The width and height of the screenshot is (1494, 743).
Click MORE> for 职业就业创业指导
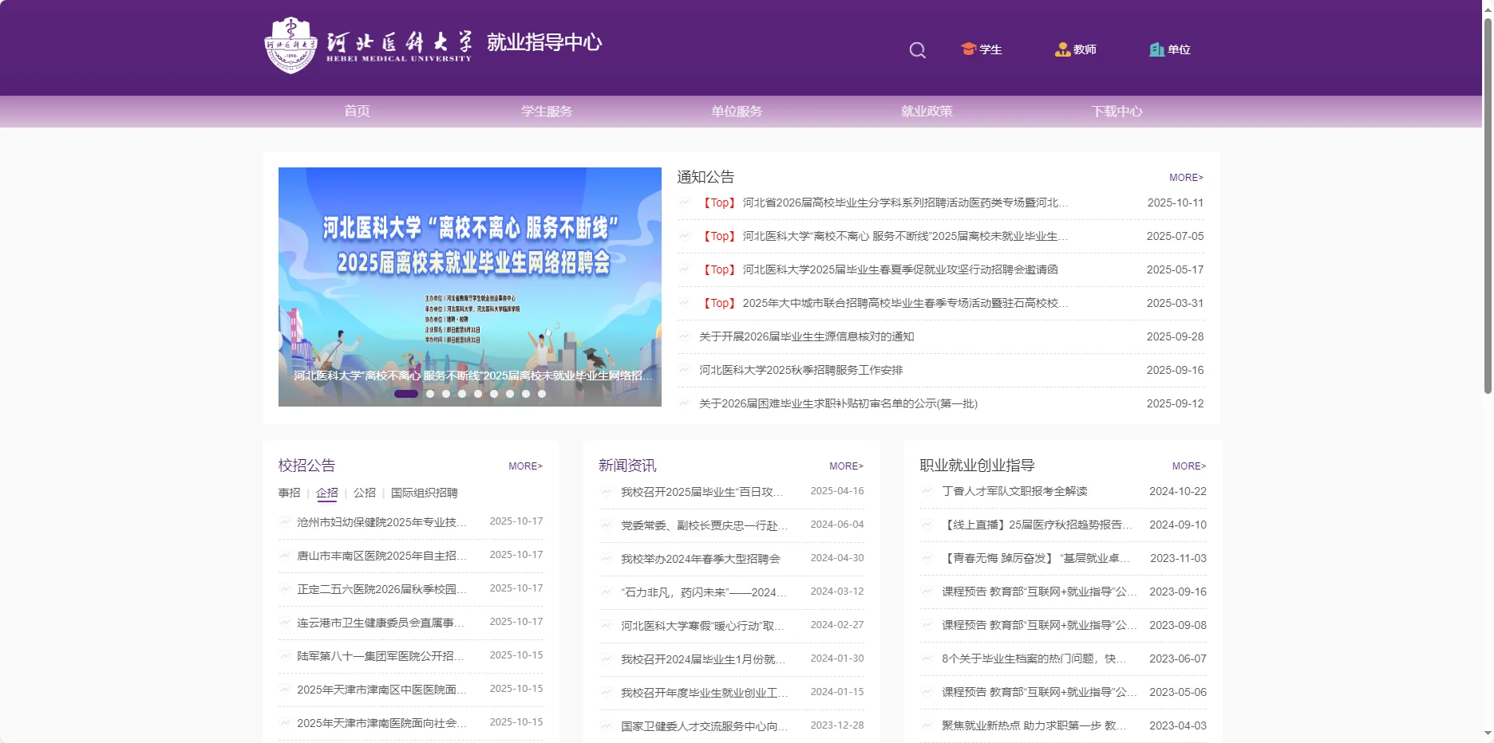[x=1189, y=466]
